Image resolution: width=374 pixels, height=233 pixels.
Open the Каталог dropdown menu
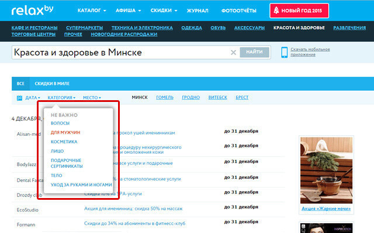pyautogui.click(x=92, y=10)
